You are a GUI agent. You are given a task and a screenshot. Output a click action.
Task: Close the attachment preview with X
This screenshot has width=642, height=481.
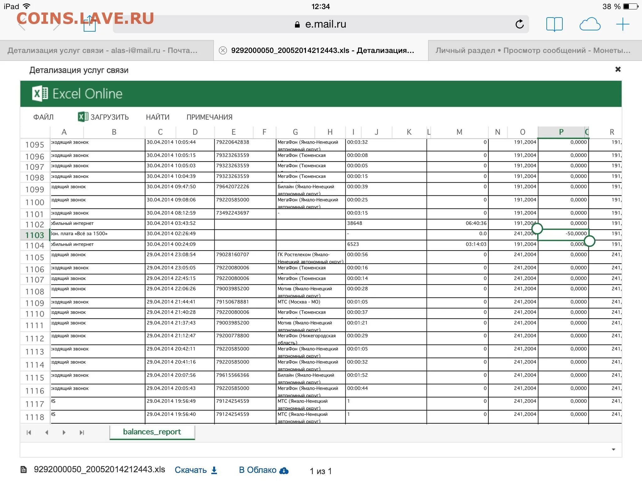pyautogui.click(x=618, y=69)
